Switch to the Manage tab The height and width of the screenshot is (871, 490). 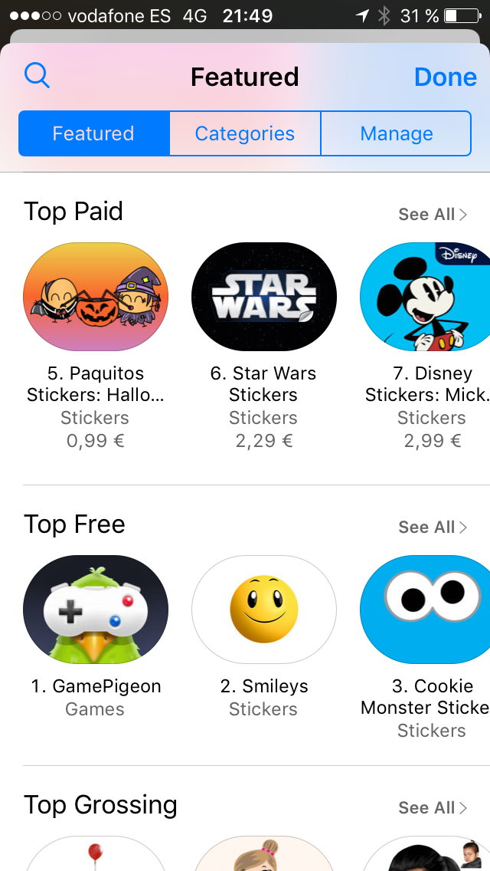point(396,133)
